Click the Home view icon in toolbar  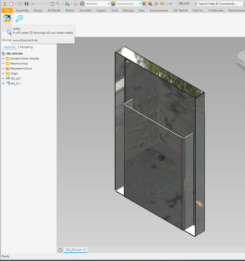pos(52,4)
